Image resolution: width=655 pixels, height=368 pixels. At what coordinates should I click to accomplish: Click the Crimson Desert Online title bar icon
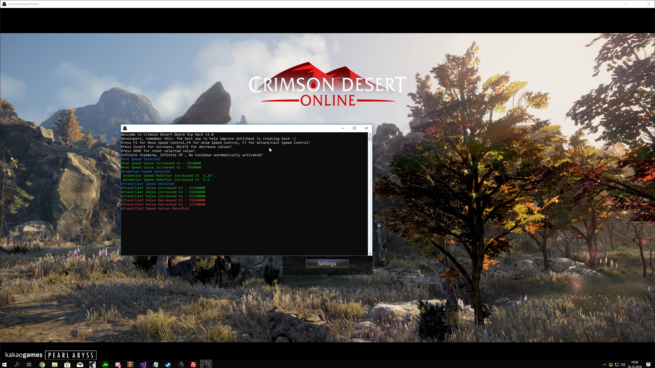(4, 4)
